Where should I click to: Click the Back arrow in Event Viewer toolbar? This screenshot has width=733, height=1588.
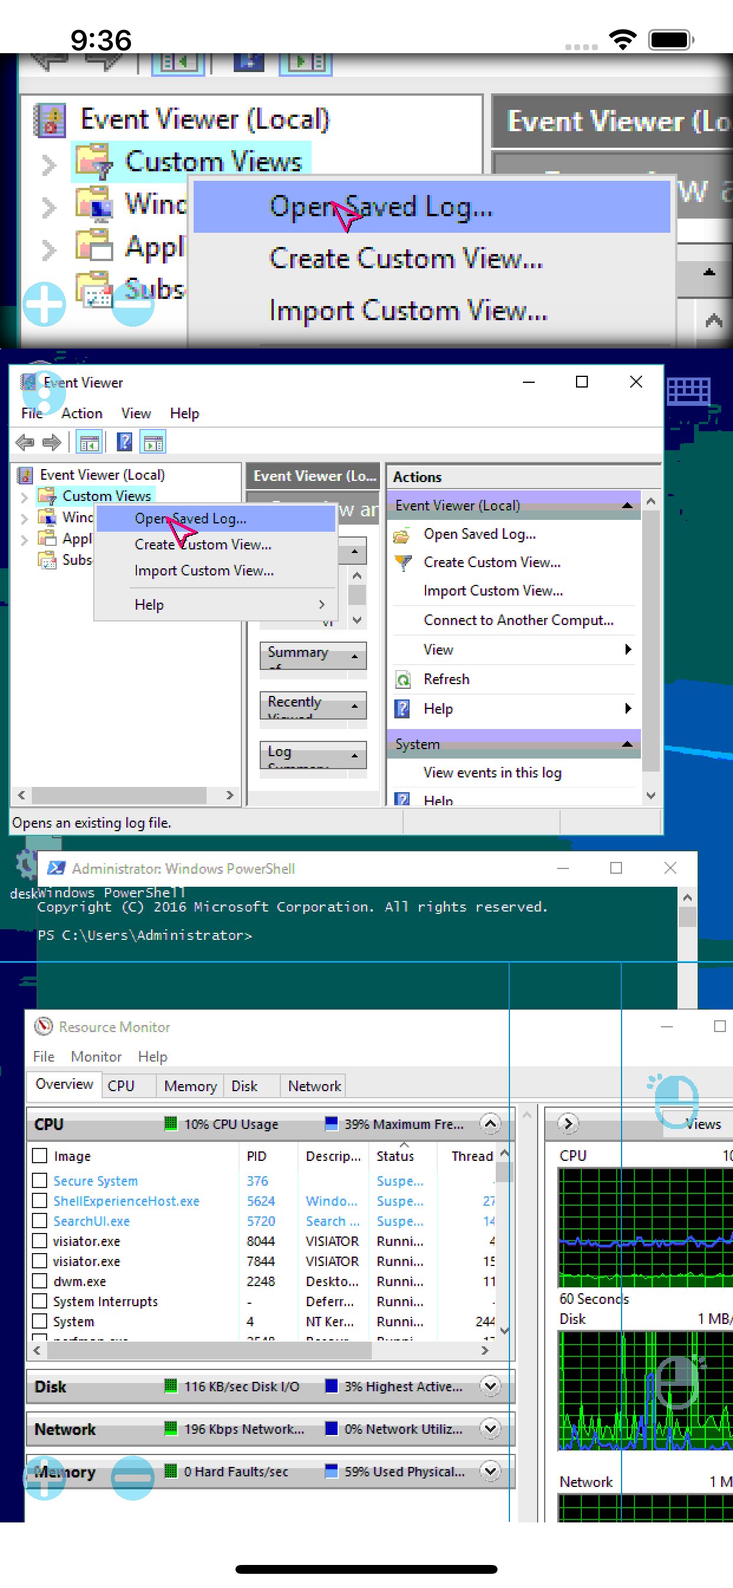[25, 441]
